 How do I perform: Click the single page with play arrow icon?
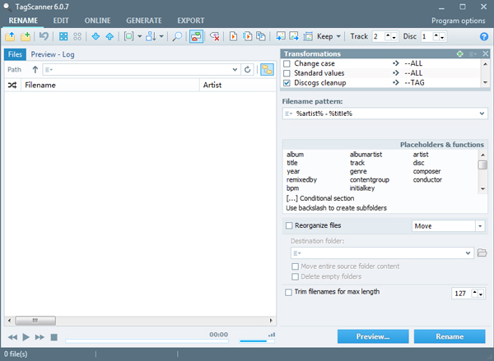pyautogui.click(x=233, y=36)
